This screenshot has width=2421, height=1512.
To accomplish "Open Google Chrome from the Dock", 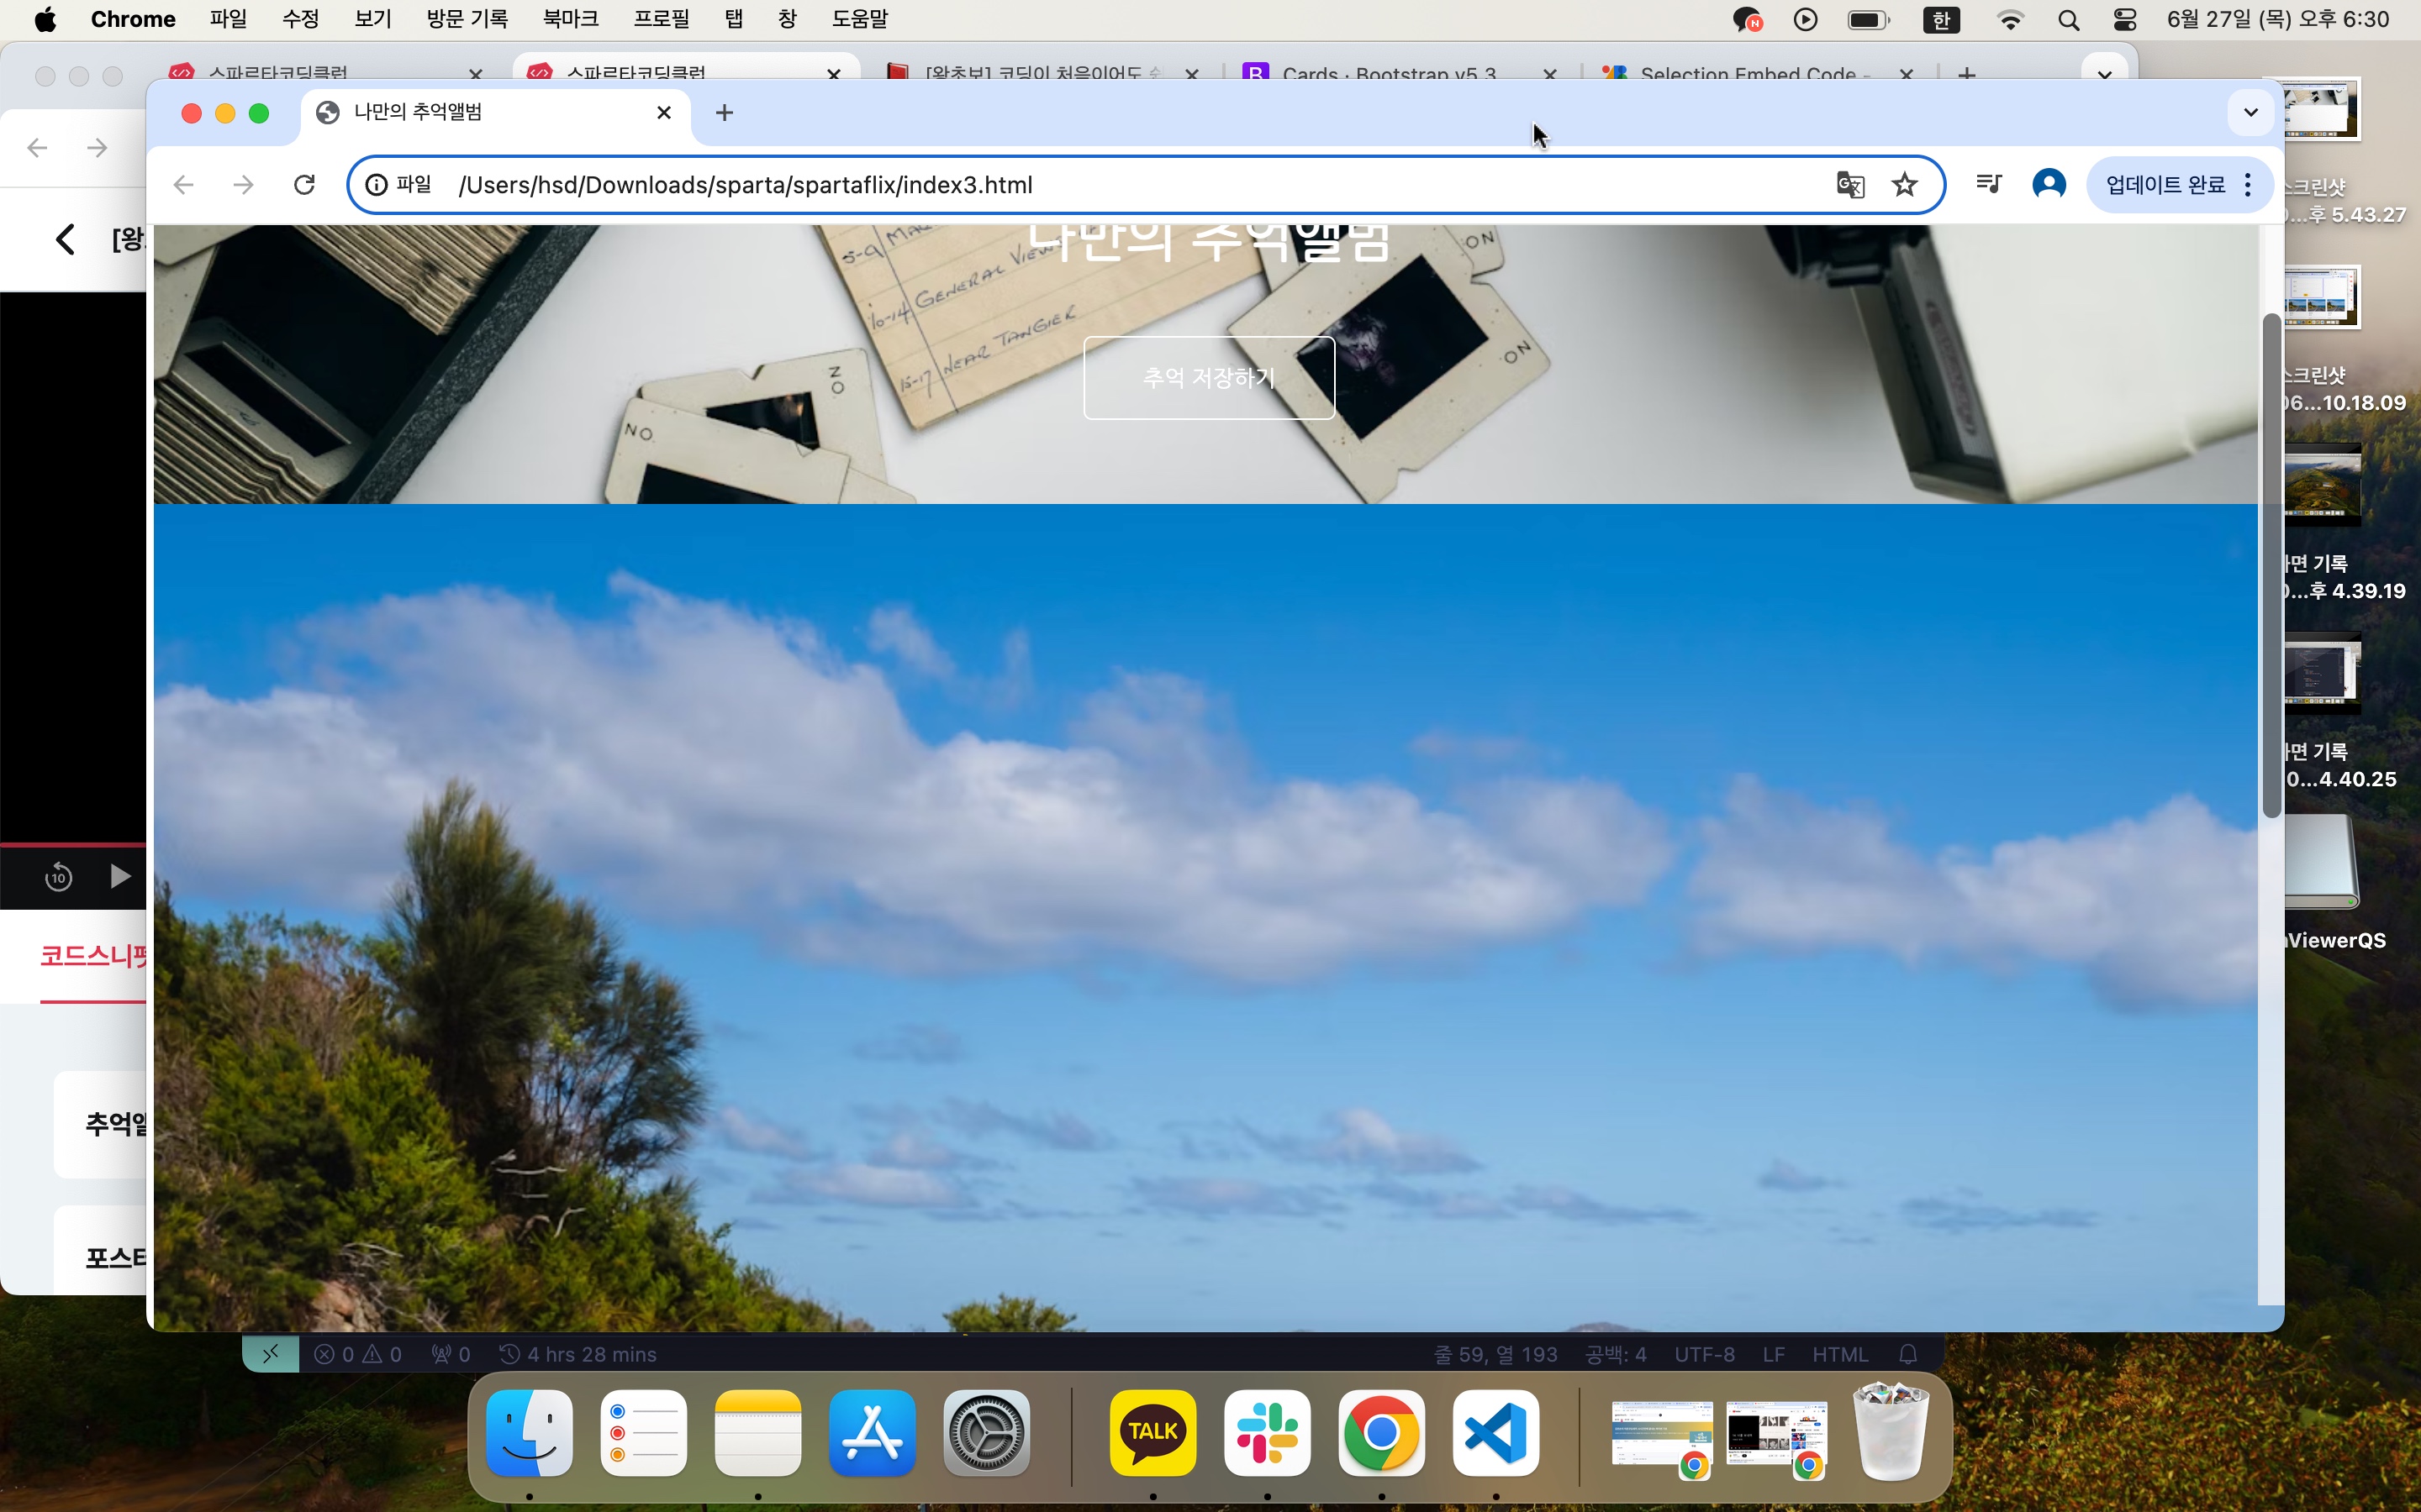I will tap(1382, 1432).
